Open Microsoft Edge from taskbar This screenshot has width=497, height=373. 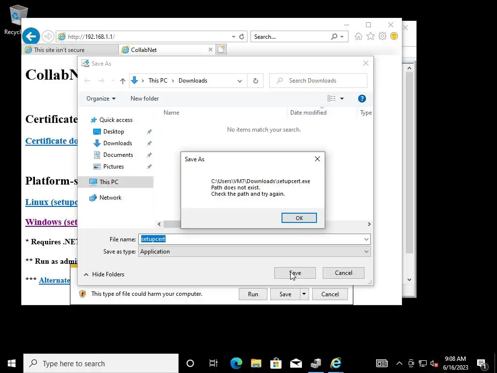pos(236,363)
